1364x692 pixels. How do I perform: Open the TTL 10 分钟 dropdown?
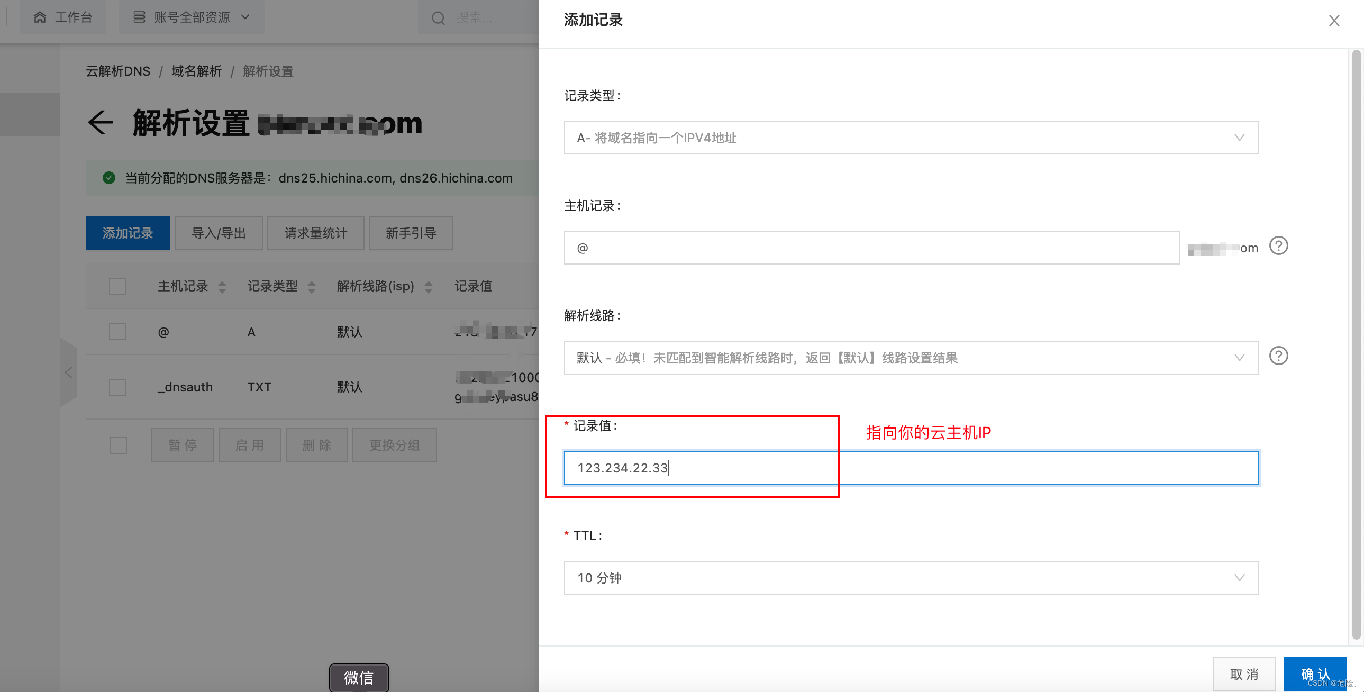(911, 578)
